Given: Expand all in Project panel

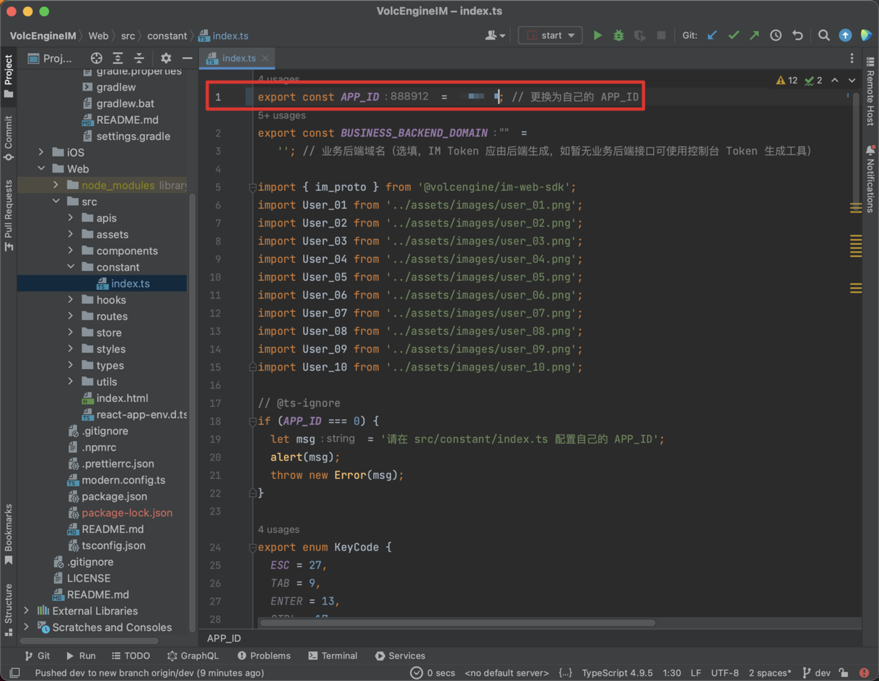Looking at the screenshot, I should coord(117,58).
